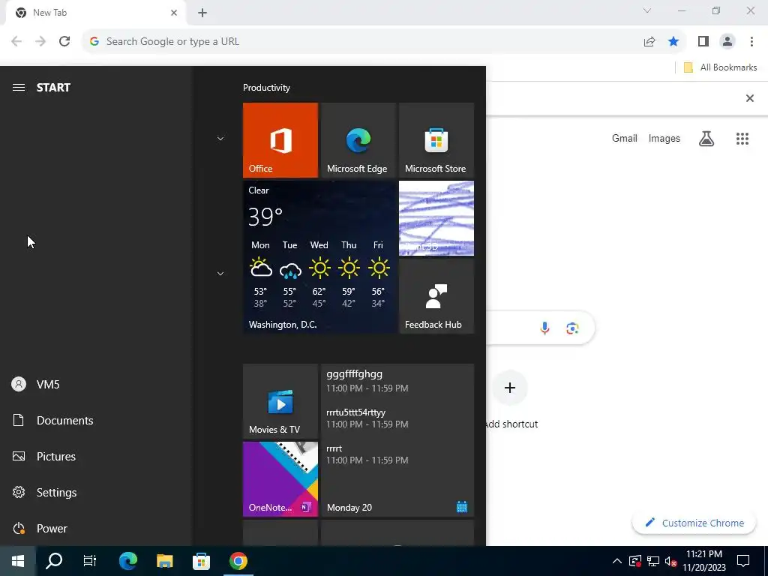The height and width of the screenshot is (576, 768).
Task: Click the network icon in system tray
Action: tap(653, 561)
